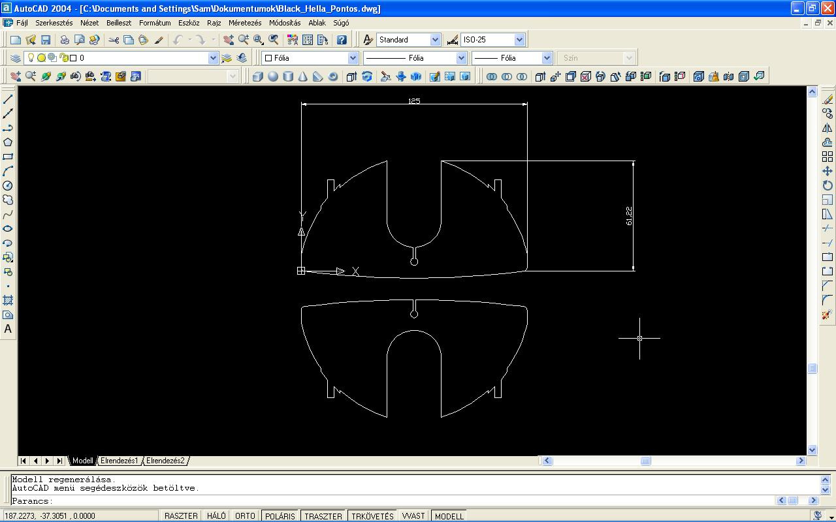Click the Rotate modify tool
This screenshot has height=522, width=836.
(828, 185)
